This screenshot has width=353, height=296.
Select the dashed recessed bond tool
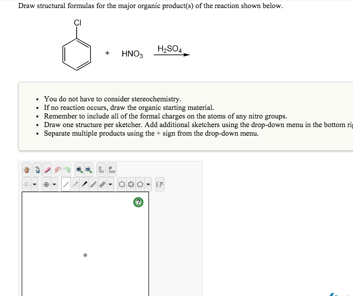point(75,184)
